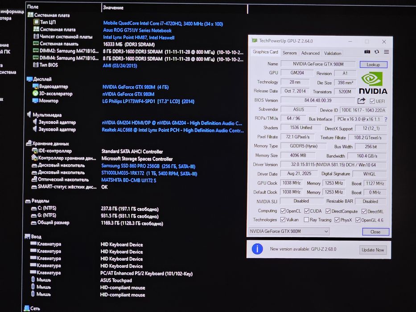Toggle the OpenGL 4.6 checkbox
The width and height of the screenshot is (416, 312).
[358, 220]
